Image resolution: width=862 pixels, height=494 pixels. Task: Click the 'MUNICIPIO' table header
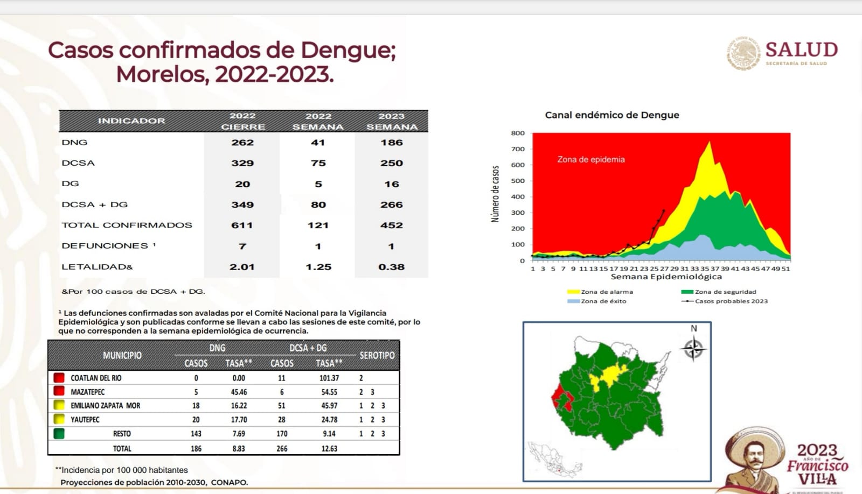tap(122, 356)
